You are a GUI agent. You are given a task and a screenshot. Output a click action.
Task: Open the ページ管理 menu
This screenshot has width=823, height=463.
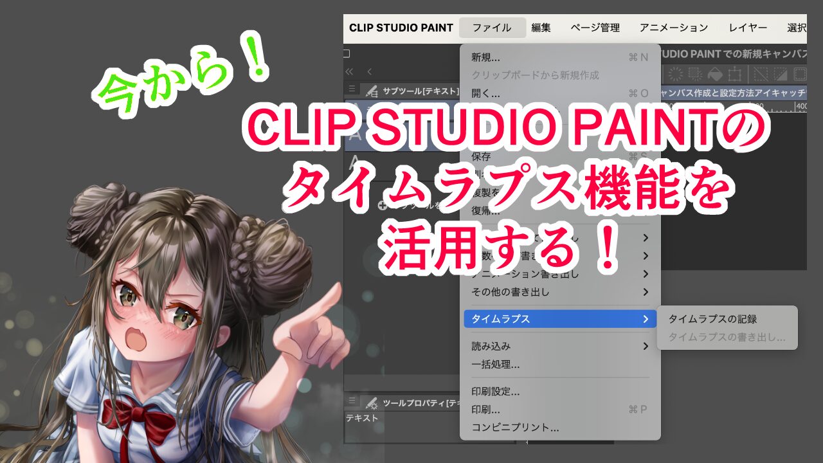click(x=595, y=28)
